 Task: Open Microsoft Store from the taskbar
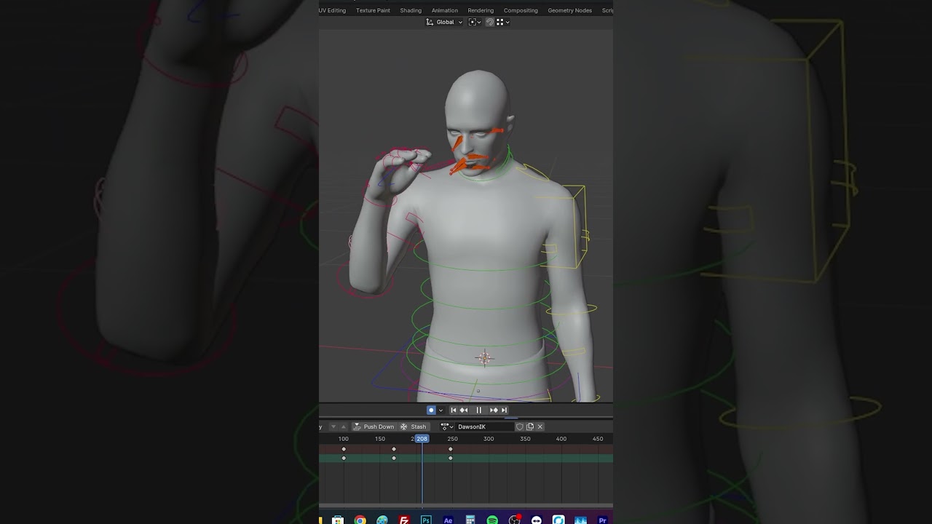point(338,520)
